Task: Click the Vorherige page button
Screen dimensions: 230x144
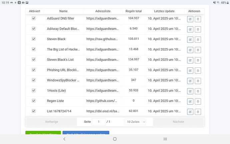Action: [51, 122]
